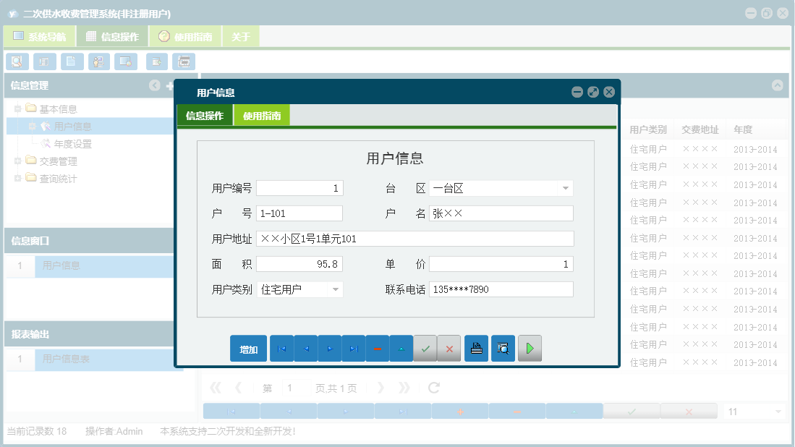Click the document icon on the toolbar
Viewport: 795px width, 447px height.
click(72, 61)
